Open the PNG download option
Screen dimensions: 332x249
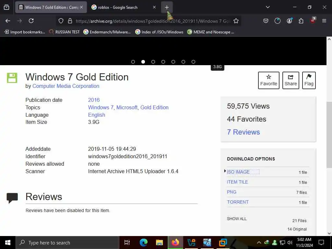point(231,192)
